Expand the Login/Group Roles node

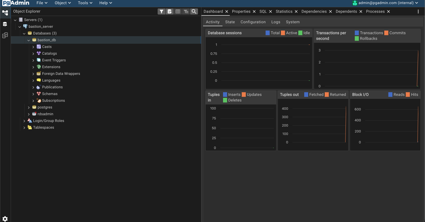[x=24, y=121]
